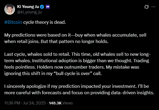Open the Grok explain icon
This screenshot has width=159, height=110.
point(146,7)
